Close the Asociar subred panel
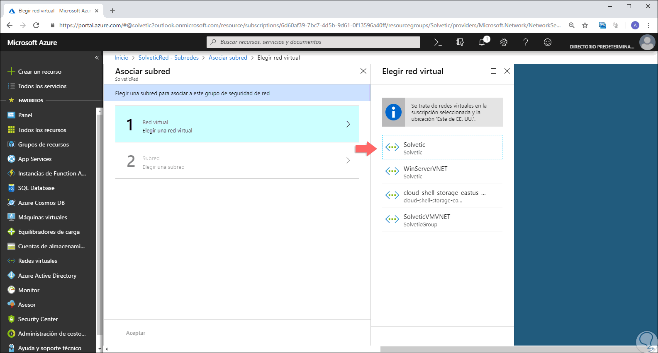 (363, 71)
